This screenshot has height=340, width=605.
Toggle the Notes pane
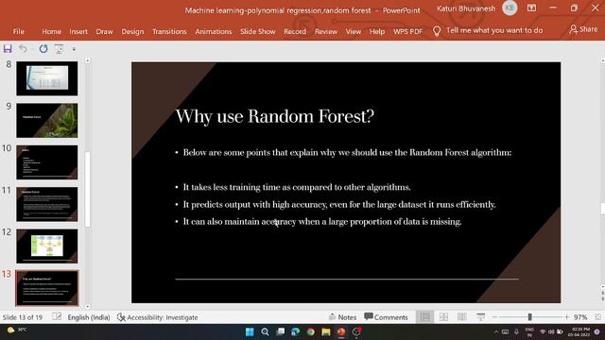[x=342, y=317]
